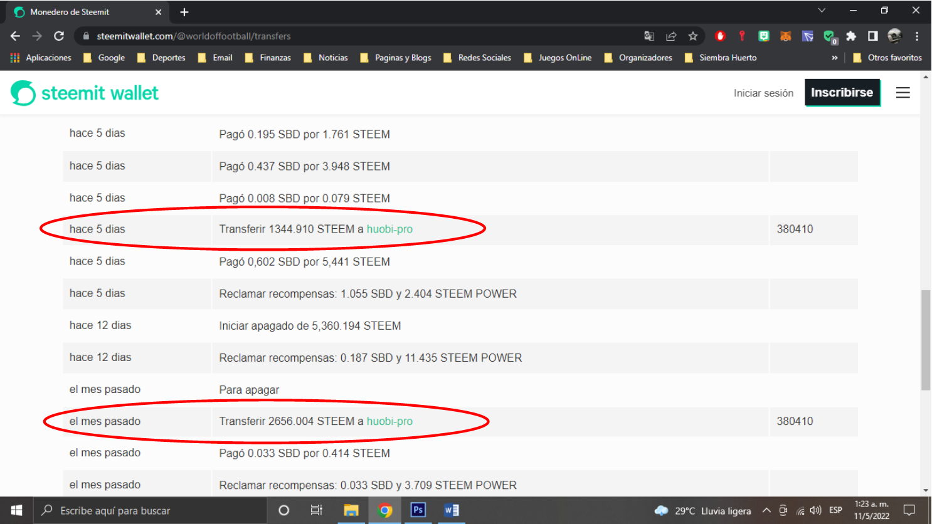Click the page vertical scrollbar thumb
Image resolution: width=932 pixels, height=524 pixels.
pyautogui.click(x=926, y=340)
